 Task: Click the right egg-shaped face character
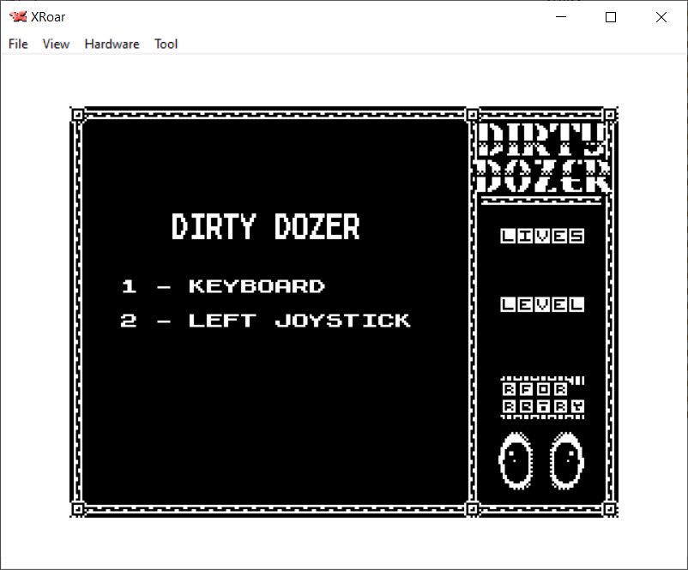pyautogui.click(x=566, y=460)
